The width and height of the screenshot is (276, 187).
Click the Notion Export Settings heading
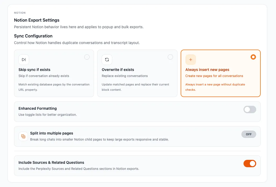(x=37, y=20)
